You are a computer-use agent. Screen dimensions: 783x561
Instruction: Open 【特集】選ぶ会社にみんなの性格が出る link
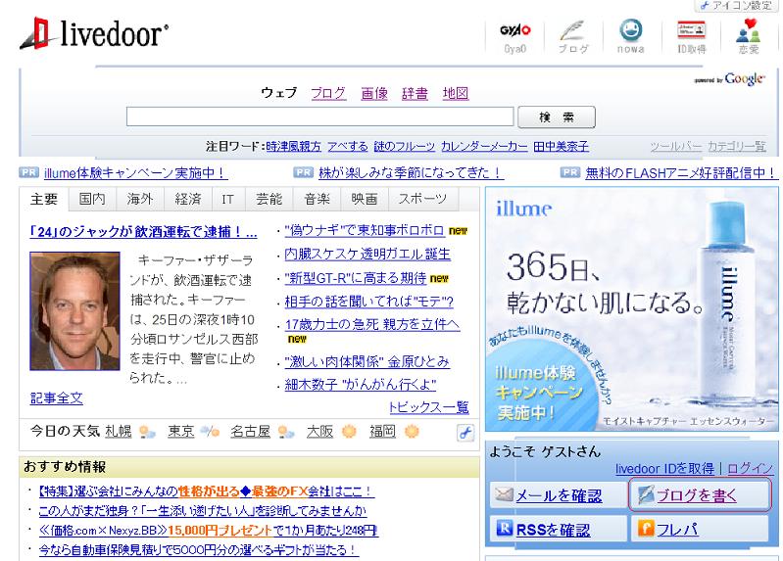(x=206, y=491)
